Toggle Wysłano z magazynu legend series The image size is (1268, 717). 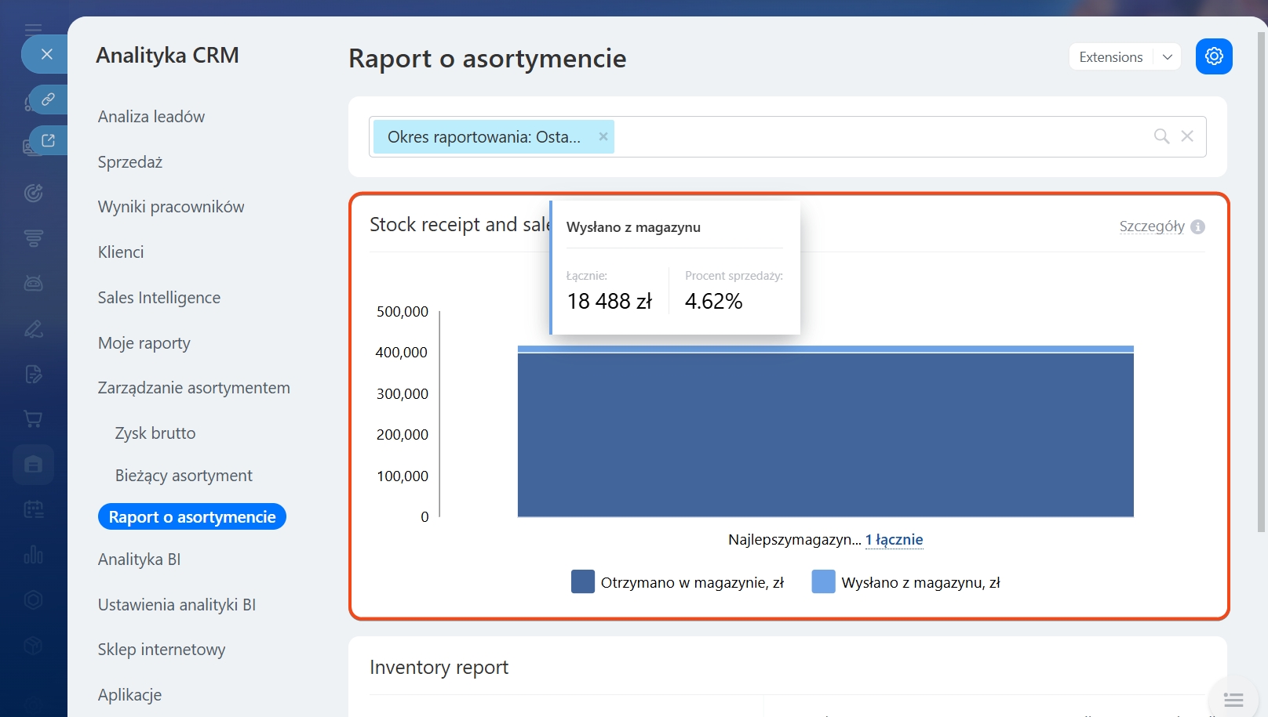906,582
